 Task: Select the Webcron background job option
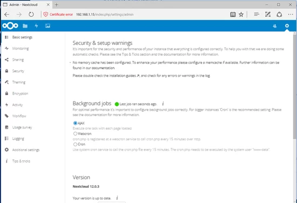(75, 134)
